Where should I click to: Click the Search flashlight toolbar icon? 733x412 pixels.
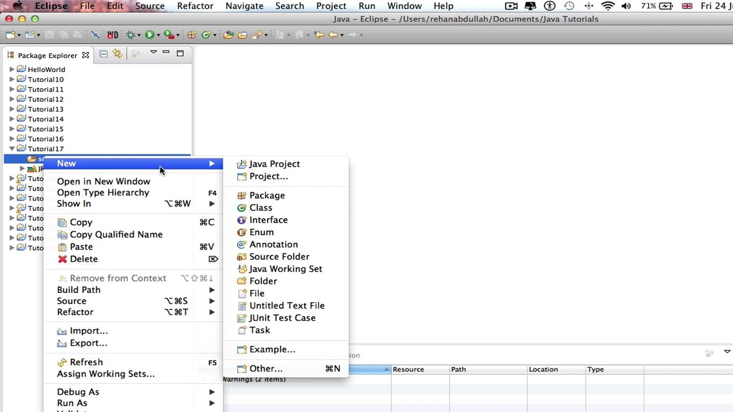tap(257, 35)
